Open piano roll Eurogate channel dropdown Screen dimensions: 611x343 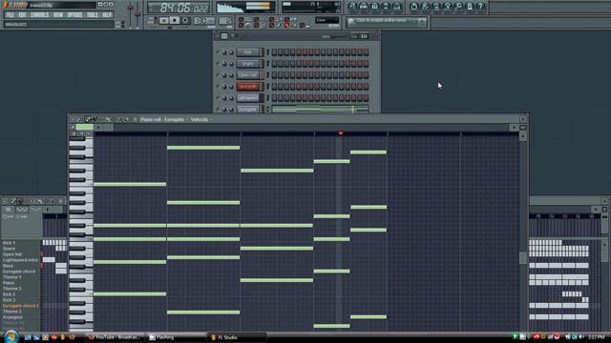(x=176, y=119)
